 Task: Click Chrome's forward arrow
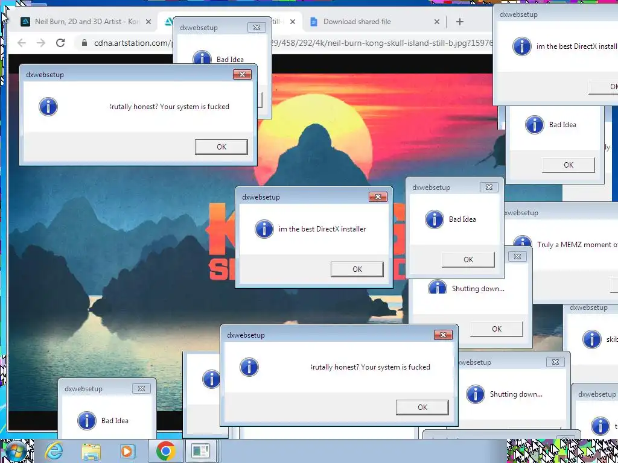[41, 43]
